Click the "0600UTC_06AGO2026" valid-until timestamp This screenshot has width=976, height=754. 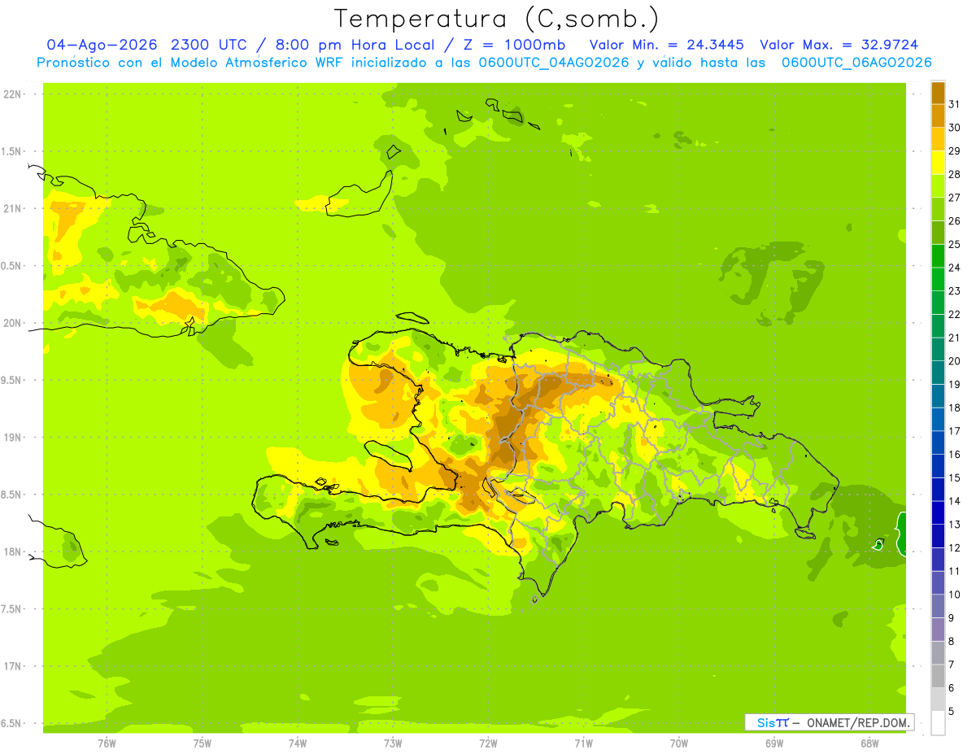click(x=856, y=63)
